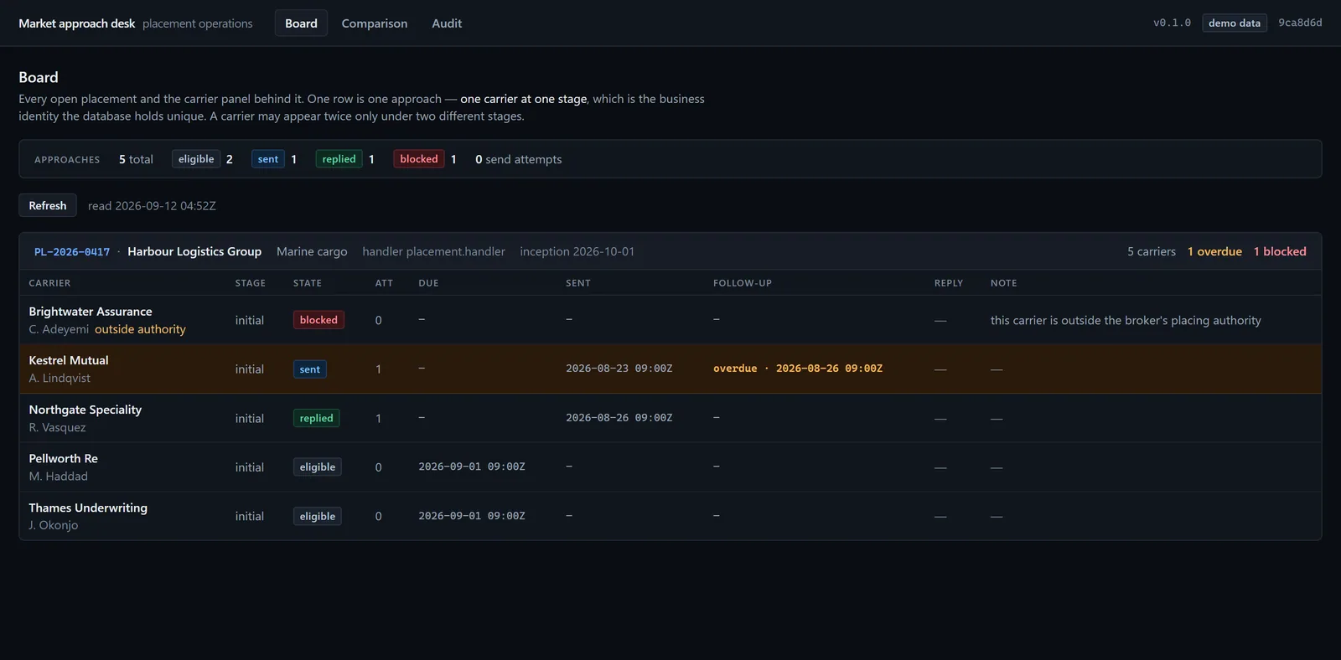This screenshot has width=1341, height=660.
Task: Click Brightwater's blocked state badge
Action: [x=318, y=320]
